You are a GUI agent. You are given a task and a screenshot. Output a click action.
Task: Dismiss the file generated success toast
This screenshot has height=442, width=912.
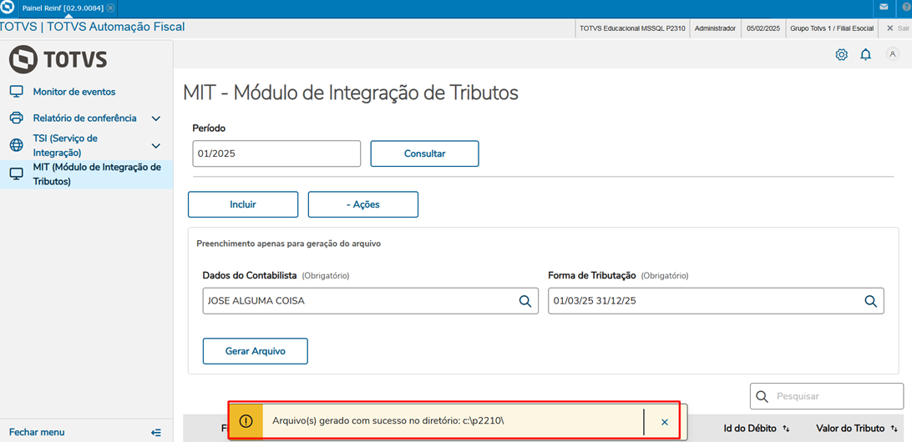664,422
